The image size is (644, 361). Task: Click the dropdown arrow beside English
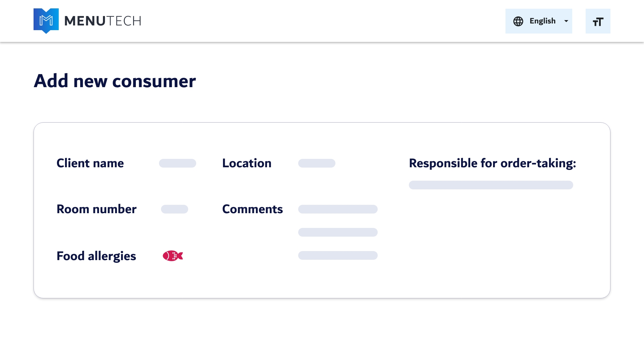pos(566,21)
